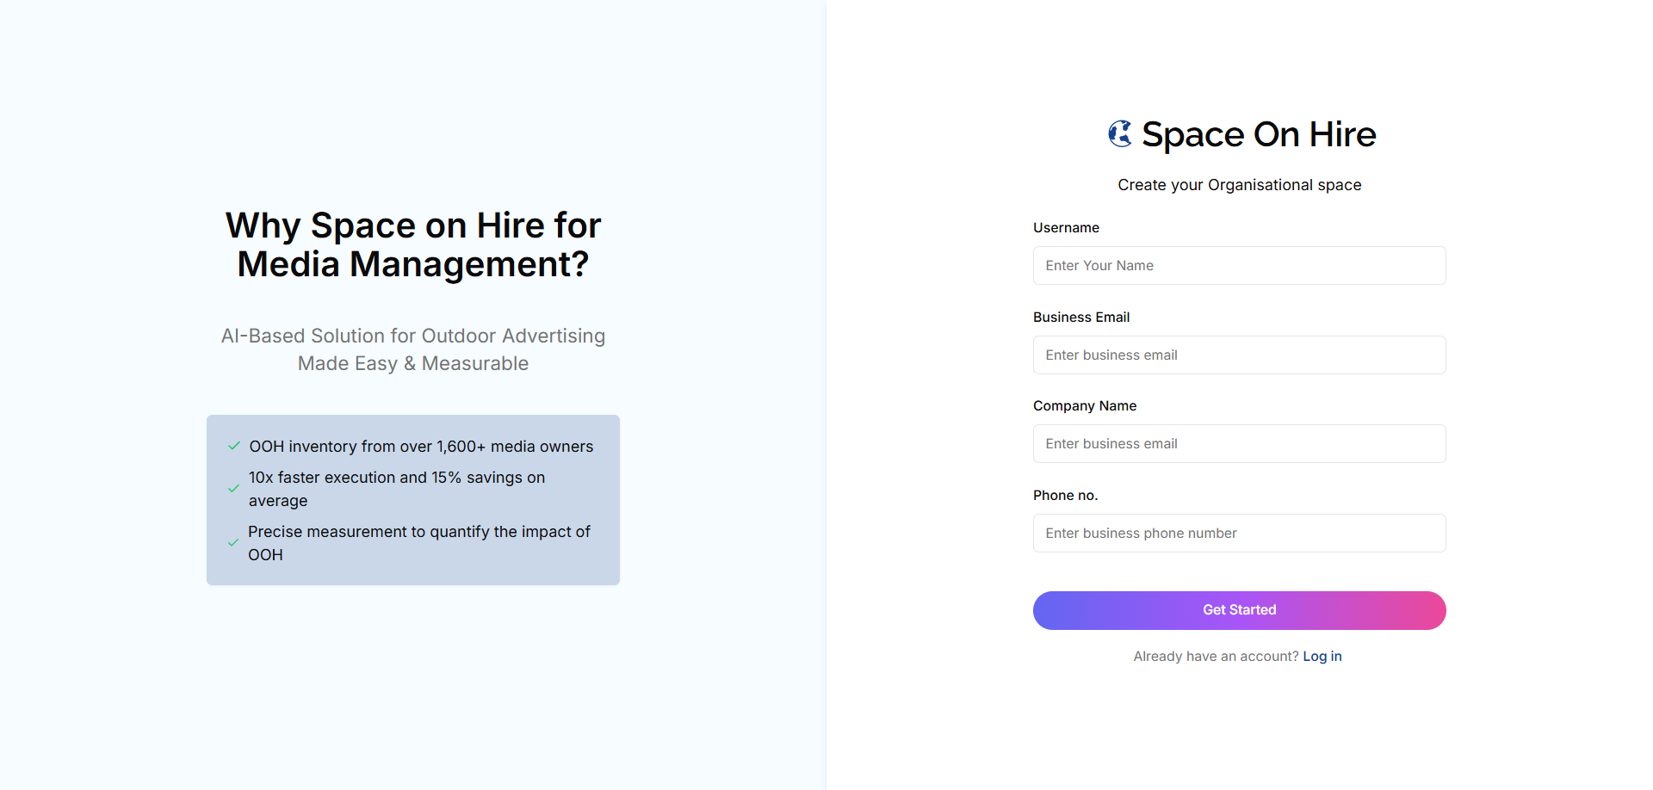Open the Log in link
The height and width of the screenshot is (790, 1653).
[x=1322, y=656]
